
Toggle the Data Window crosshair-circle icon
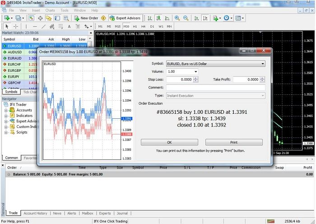point(40,18)
